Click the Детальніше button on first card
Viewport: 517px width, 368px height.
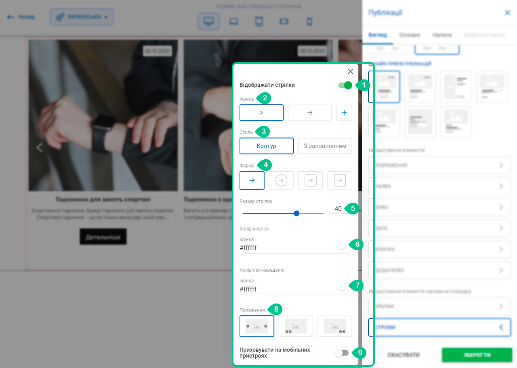[x=103, y=237]
